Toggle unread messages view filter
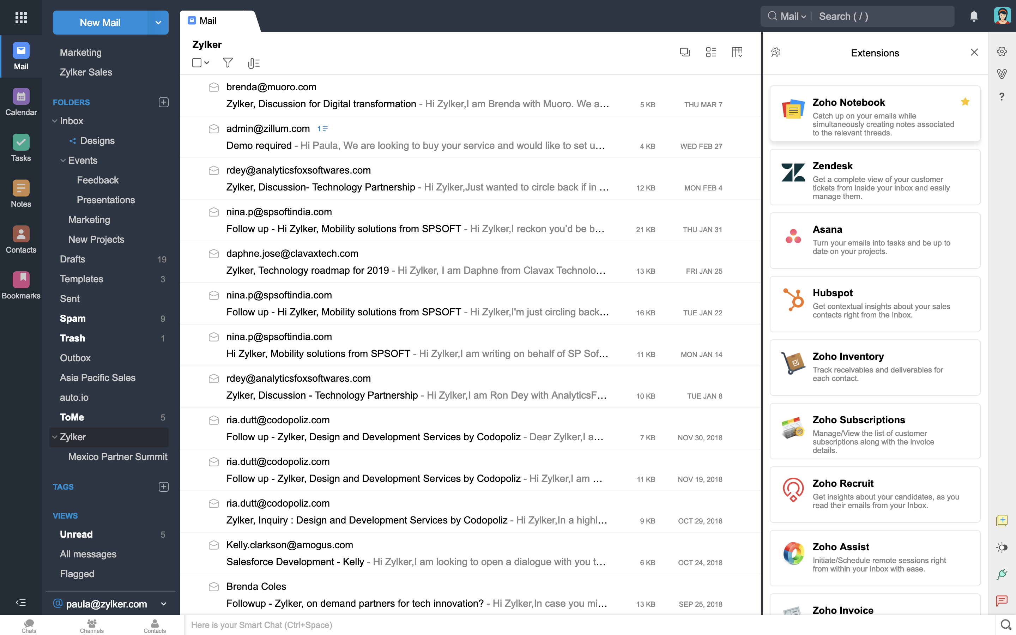 (76, 533)
